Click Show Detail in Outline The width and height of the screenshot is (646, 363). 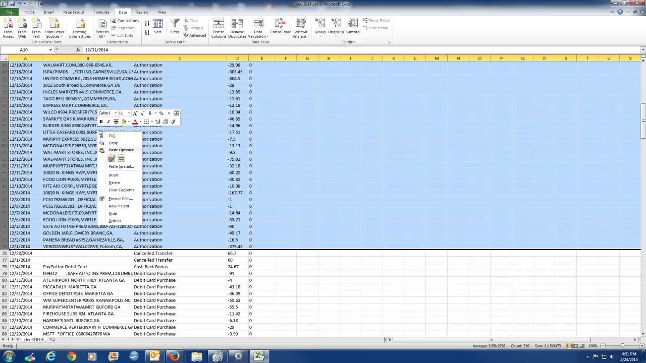coord(375,21)
